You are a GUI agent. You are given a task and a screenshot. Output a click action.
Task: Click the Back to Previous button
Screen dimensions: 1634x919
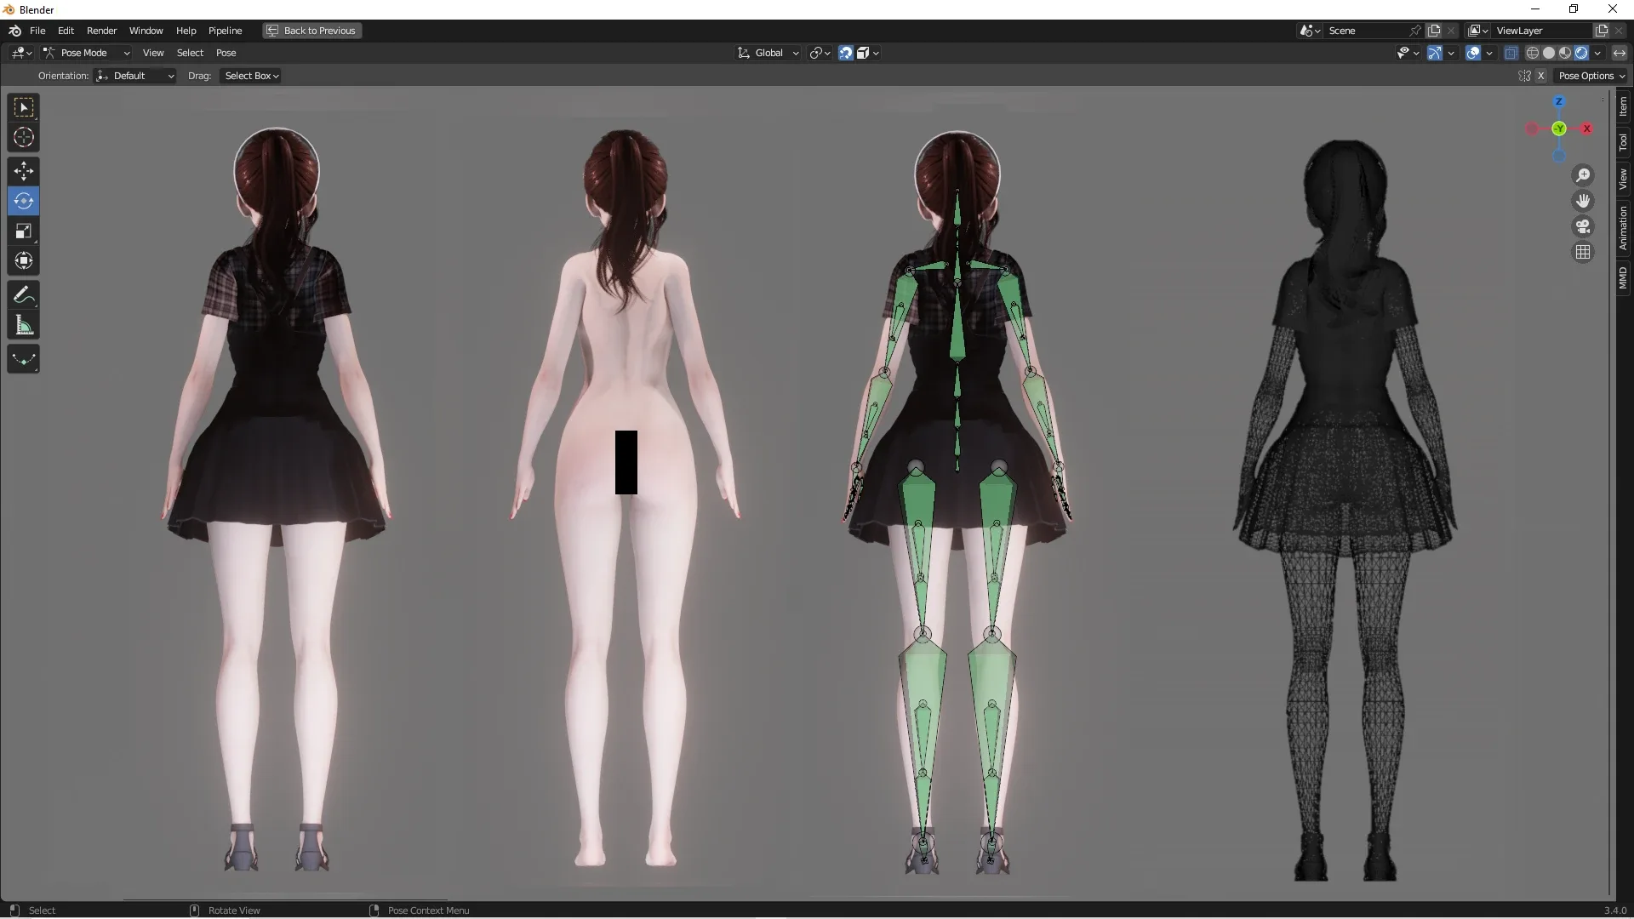[x=311, y=31]
